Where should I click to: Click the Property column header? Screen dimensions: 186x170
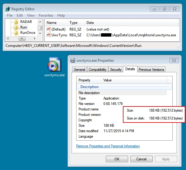click(89, 80)
